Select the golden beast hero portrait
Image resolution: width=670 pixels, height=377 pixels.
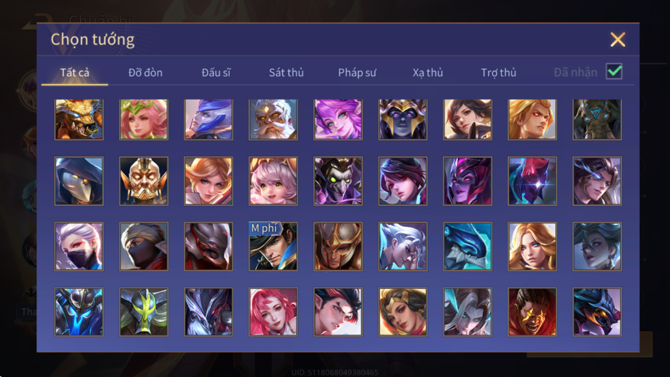[79, 119]
